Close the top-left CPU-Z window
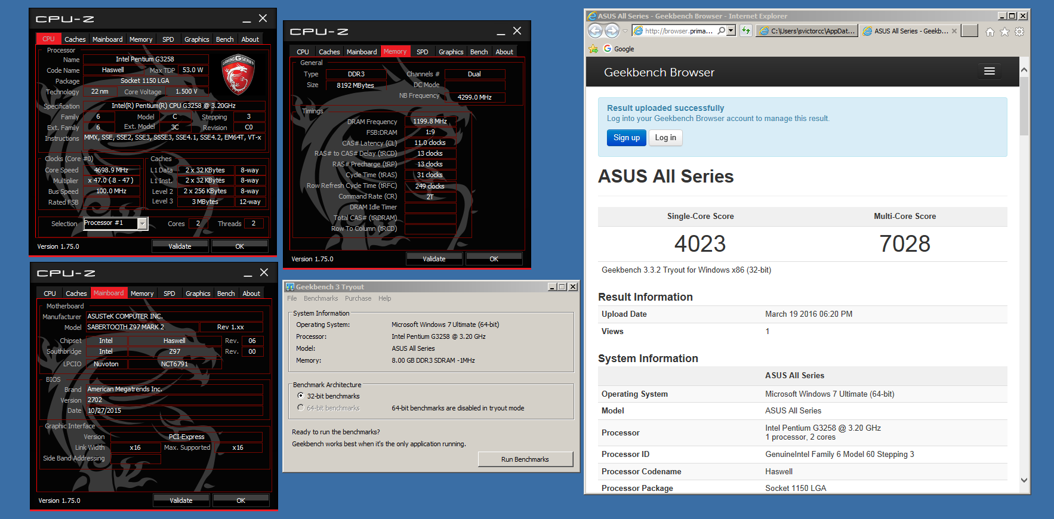1054x519 pixels. pos(263,18)
